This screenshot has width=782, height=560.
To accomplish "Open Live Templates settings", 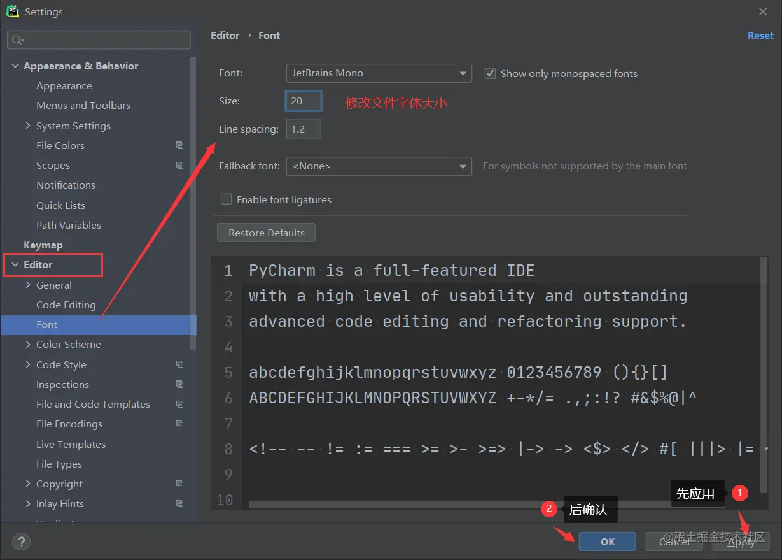I will coord(71,444).
